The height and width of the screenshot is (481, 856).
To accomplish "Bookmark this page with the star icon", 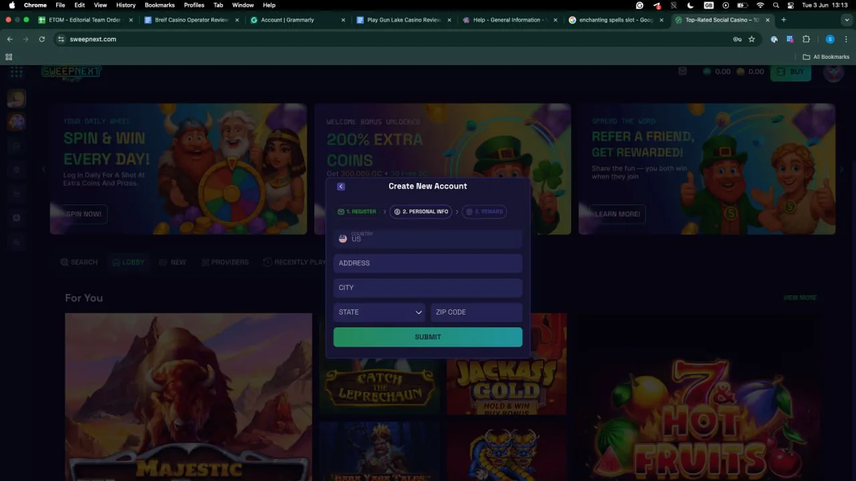I will click(x=752, y=39).
